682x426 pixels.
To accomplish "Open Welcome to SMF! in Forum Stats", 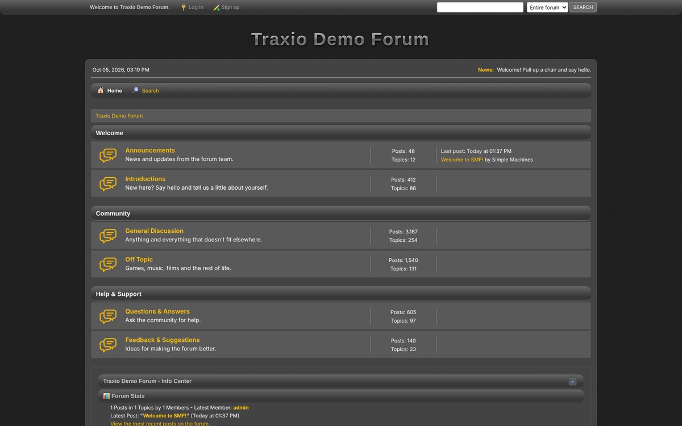I will coord(165,416).
